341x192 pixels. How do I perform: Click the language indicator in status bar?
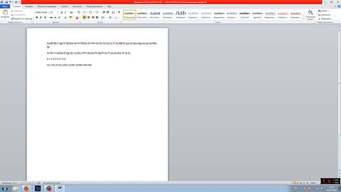click(x=52, y=183)
